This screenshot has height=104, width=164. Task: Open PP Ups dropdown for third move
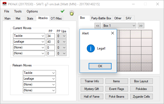coord(61,48)
